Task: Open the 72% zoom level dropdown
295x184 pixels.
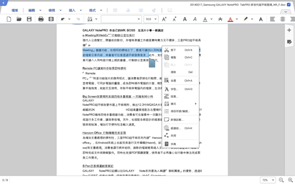Action: [268, 180]
